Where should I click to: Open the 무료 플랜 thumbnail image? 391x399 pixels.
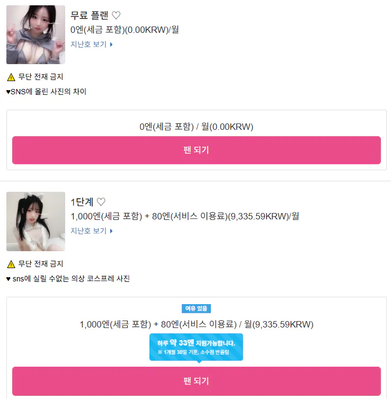pyautogui.click(x=35, y=34)
